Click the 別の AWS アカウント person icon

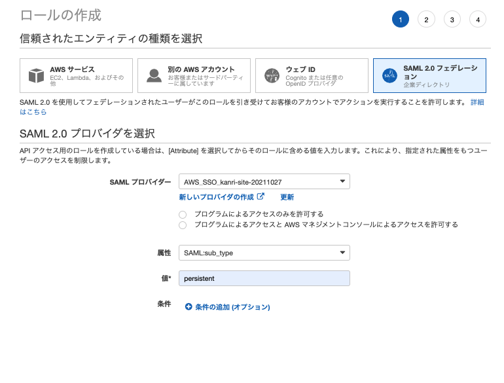click(154, 75)
